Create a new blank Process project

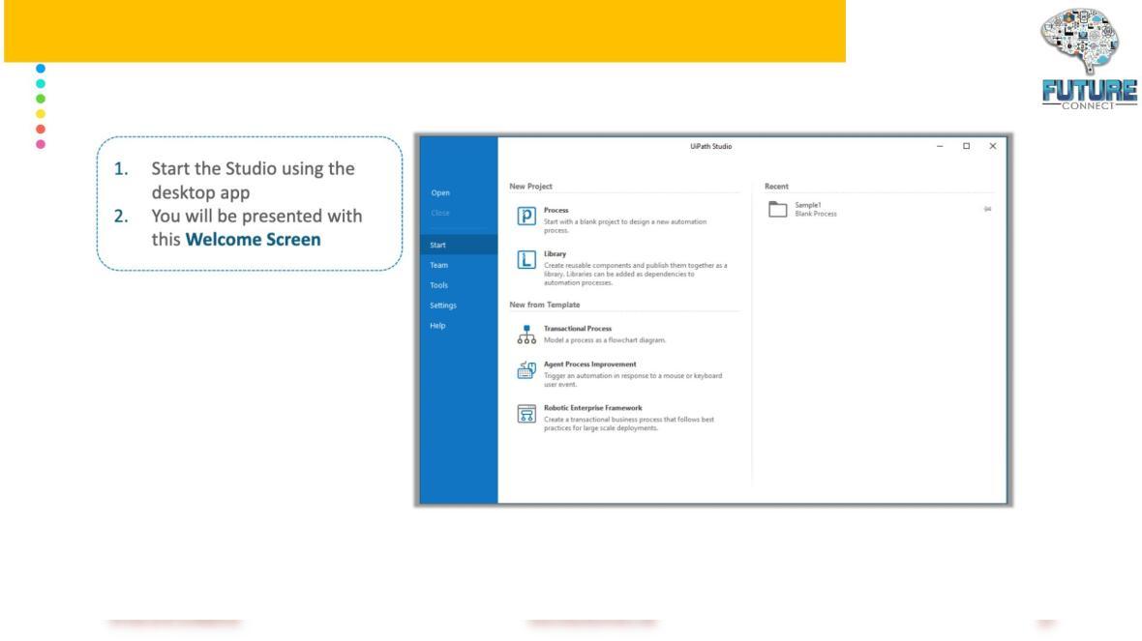point(623,219)
